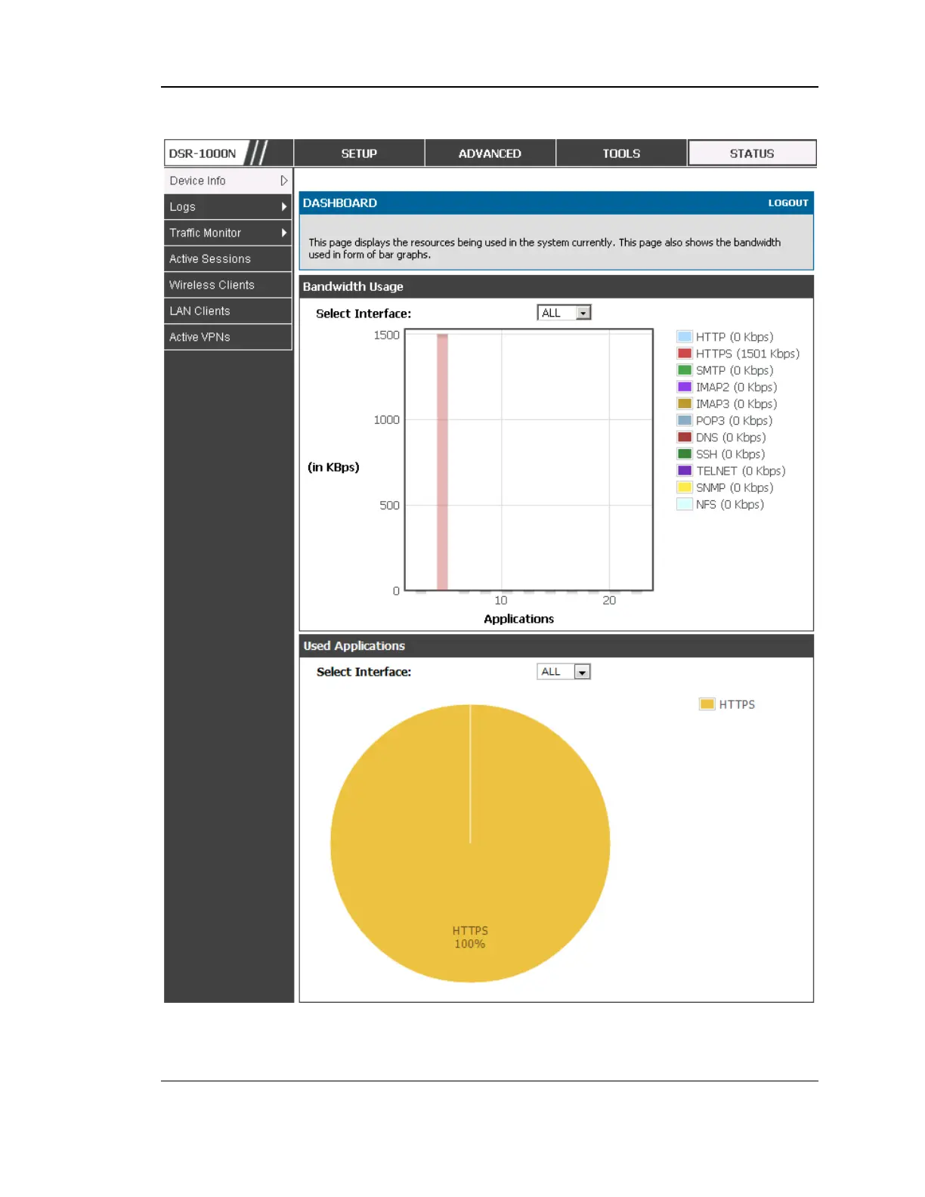
Task: Open Active Sessions page
Action: pos(210,259)
